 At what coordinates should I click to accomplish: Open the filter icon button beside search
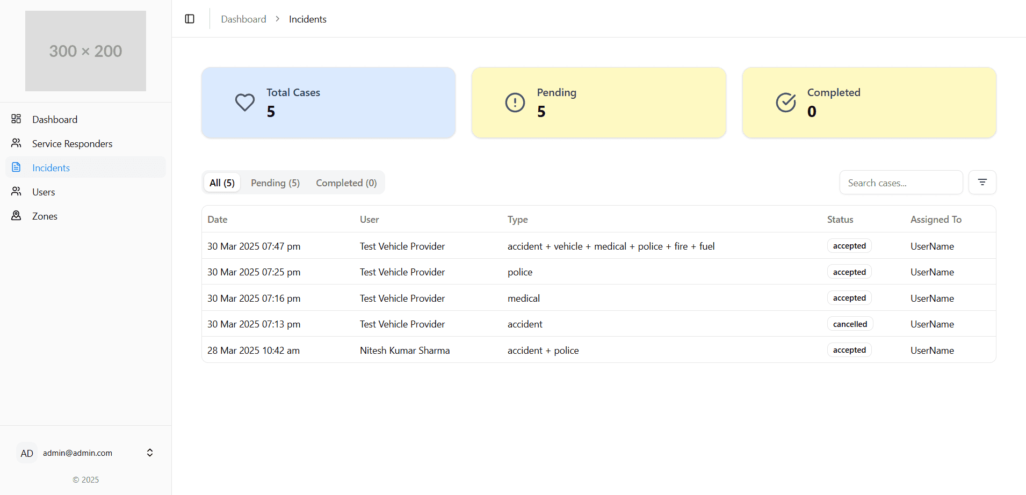coord(982,183)
